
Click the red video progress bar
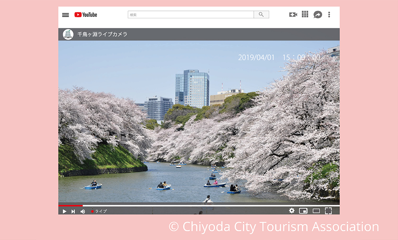point(71,205)
